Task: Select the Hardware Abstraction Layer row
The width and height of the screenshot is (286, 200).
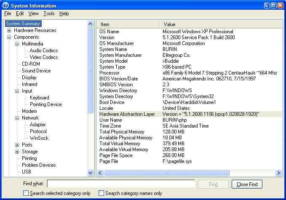Action: 190,114
